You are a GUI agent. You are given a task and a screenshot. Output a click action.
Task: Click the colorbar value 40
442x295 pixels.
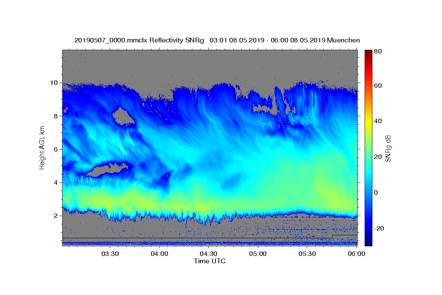(x=378, y=121)
